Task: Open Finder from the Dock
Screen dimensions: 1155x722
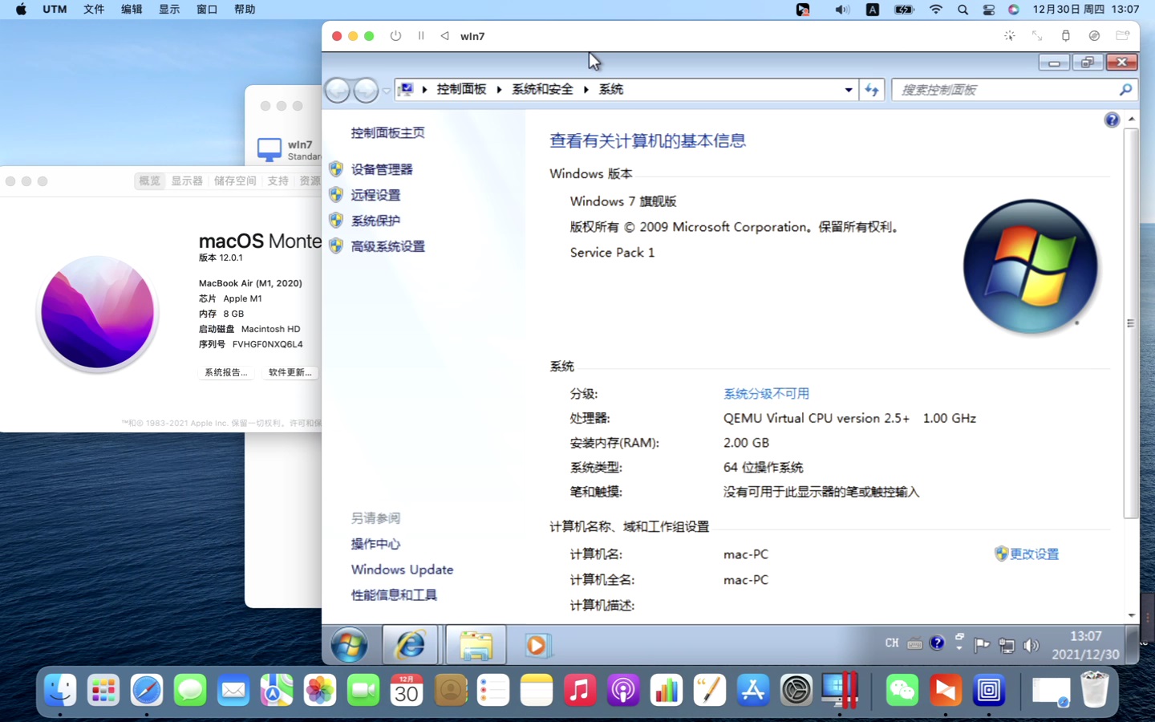Action: tap(60, 690)
